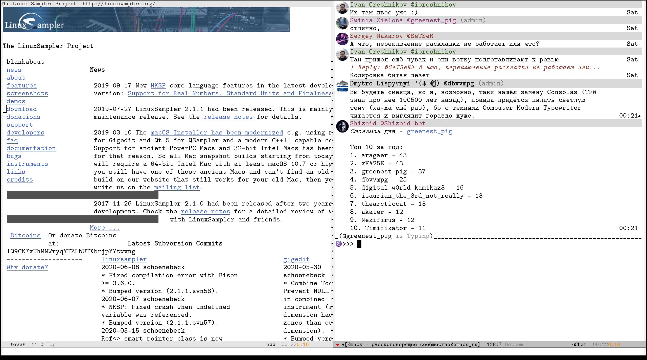Click Świnia Zielona's avatar
647x360 pixels.
342,23
